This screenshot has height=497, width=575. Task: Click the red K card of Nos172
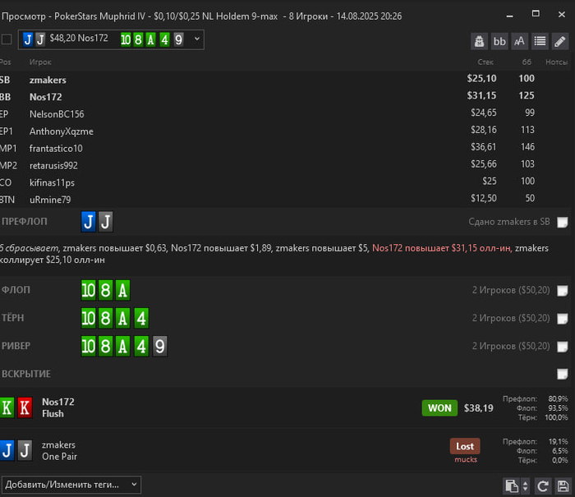(x=25, y=407)
